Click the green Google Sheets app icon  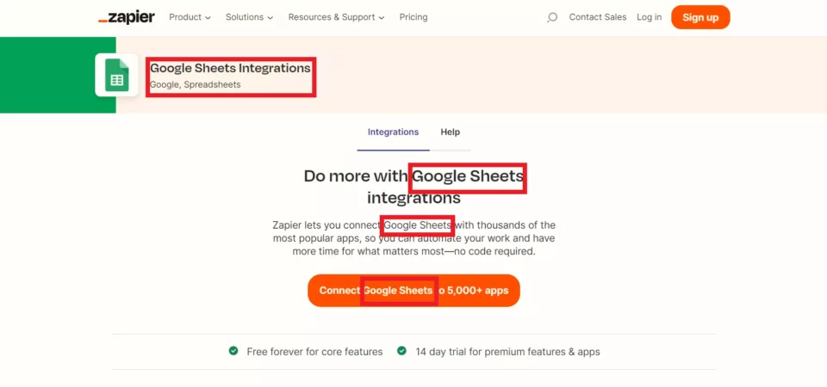coord(116,76)
